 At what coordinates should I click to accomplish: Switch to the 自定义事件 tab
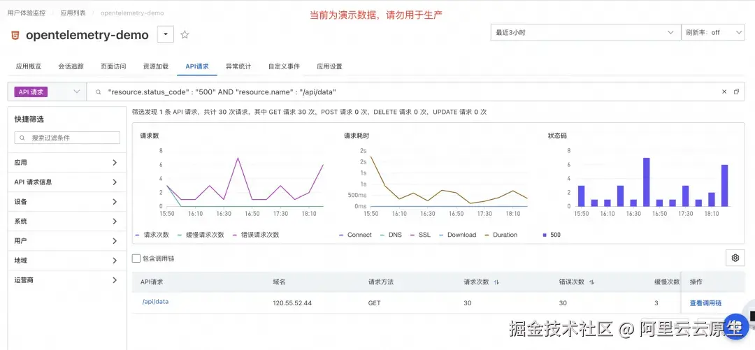tap(284, 66)
